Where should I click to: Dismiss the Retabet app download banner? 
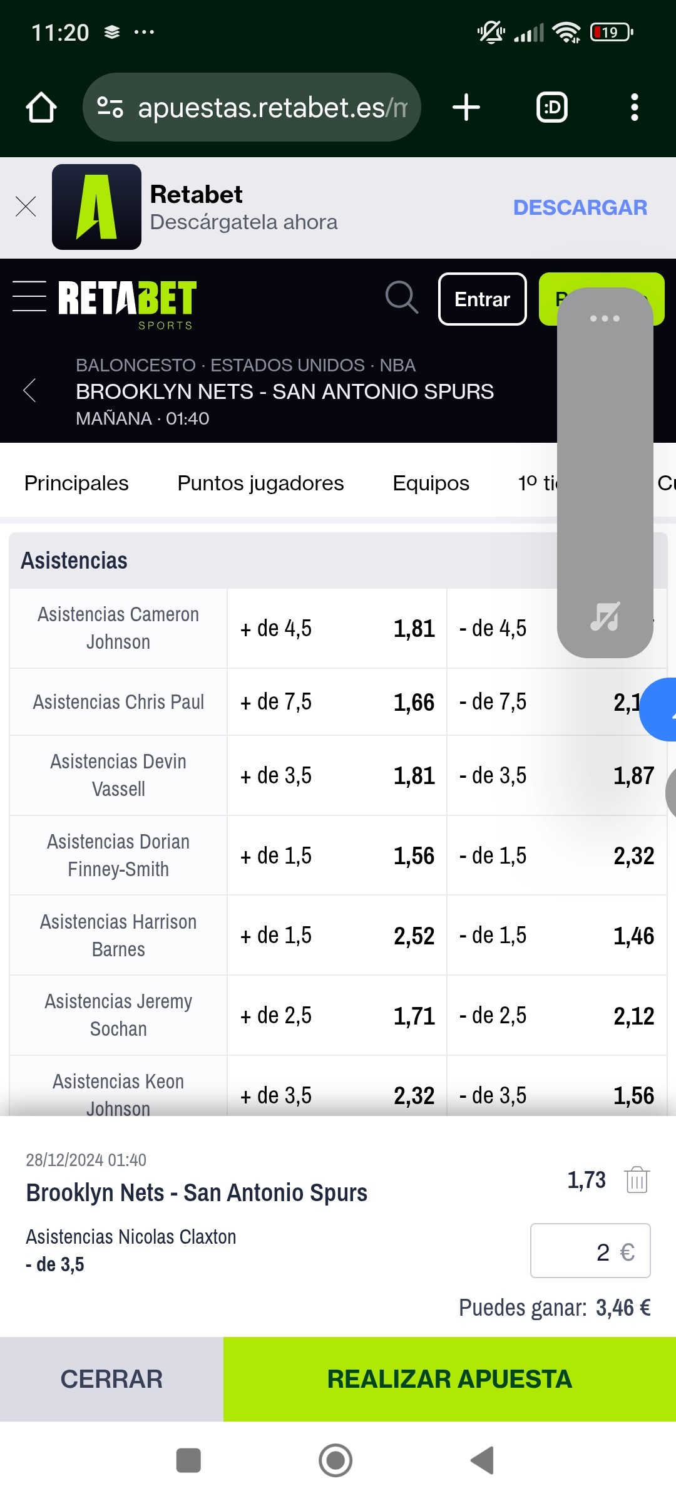(x=26, y=207)
